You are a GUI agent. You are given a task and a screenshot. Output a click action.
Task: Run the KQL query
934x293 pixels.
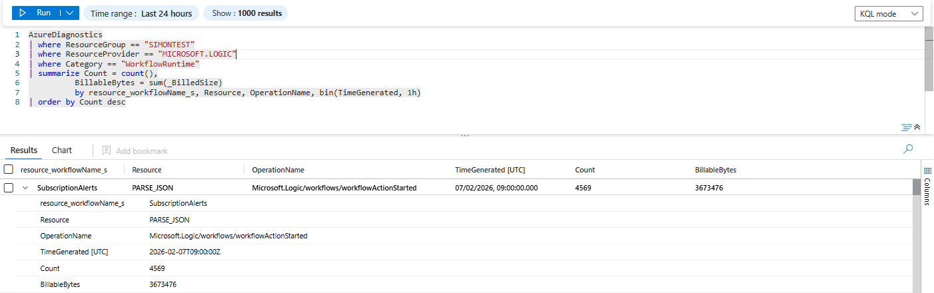(x=37, y=13)
